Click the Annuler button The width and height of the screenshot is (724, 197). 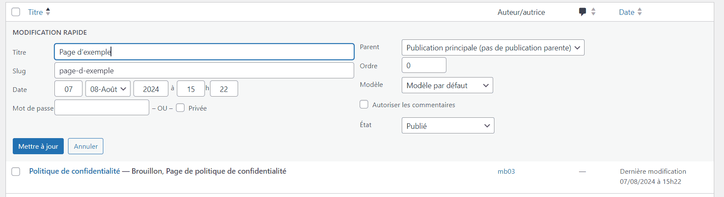coord(86,146)
